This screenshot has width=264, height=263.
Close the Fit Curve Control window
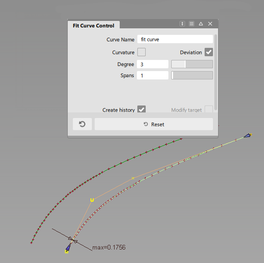pos(210,24)
